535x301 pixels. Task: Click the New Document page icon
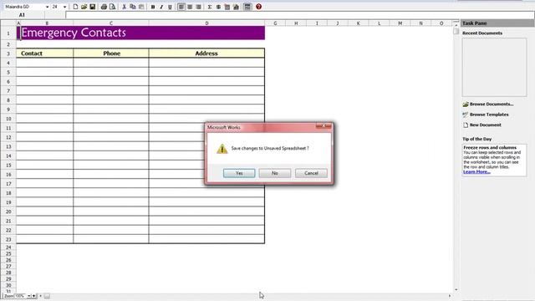[x=466, y=125]
